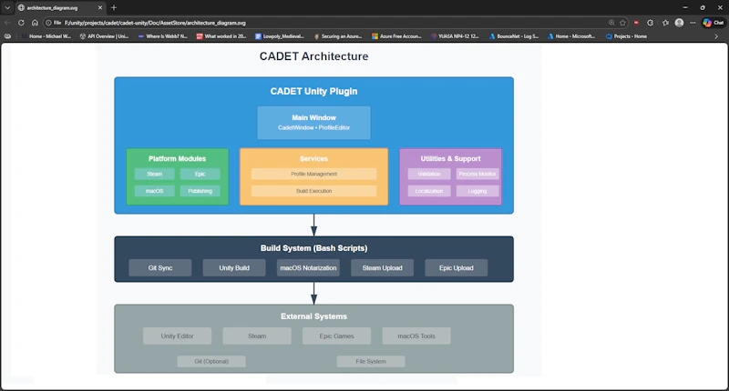Screen dimensions: 729x391
Task: Click the 'Epic' box in Platform Modules
Action: (x=200, y=174)
